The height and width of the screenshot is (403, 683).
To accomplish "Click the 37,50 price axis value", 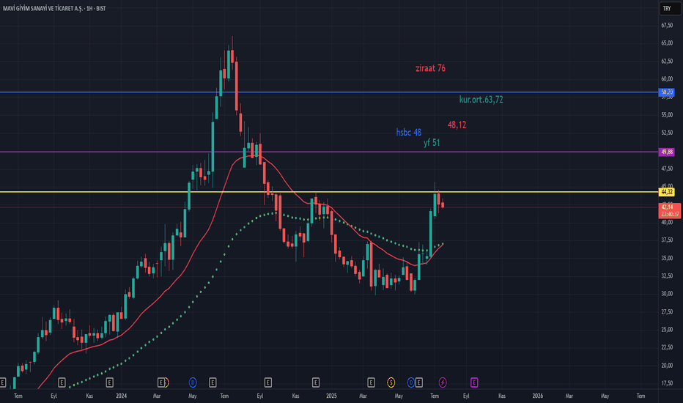I will (x=667, y=240).
